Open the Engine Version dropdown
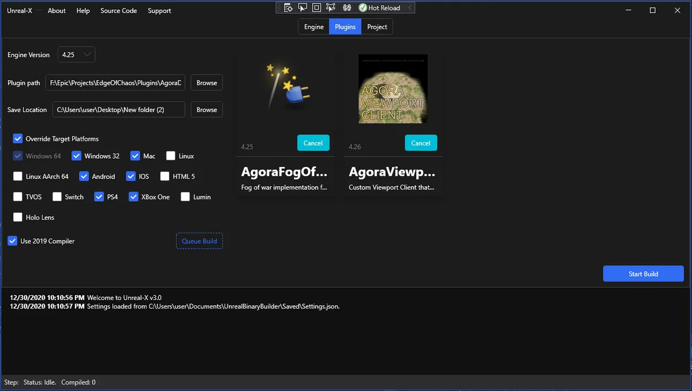This screenshot has width=692, height=391. coord(77,55)
